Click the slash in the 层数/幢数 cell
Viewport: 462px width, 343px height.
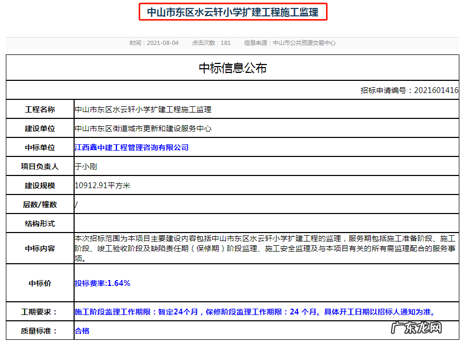click(x=75, y=204)
